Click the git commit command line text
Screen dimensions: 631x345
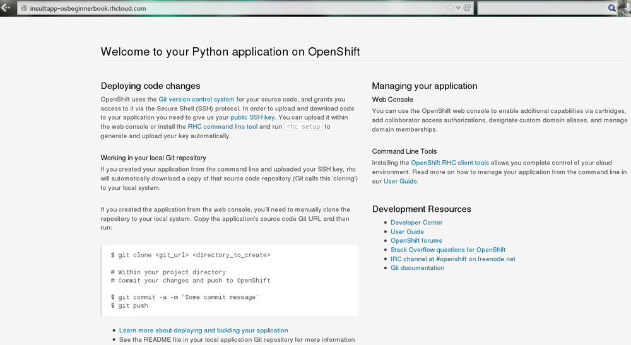[184, 297]
